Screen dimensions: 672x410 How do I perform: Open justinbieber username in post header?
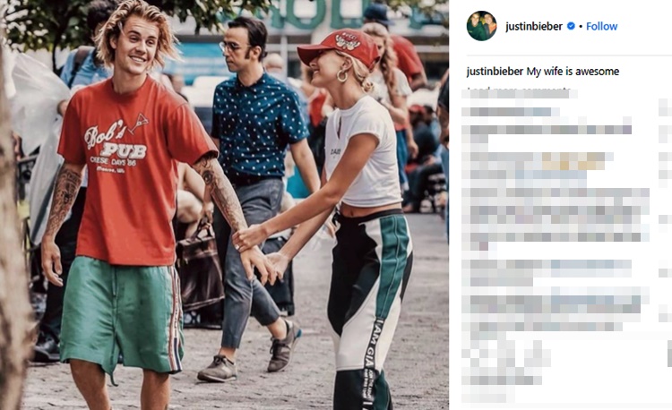click(534, 26)
